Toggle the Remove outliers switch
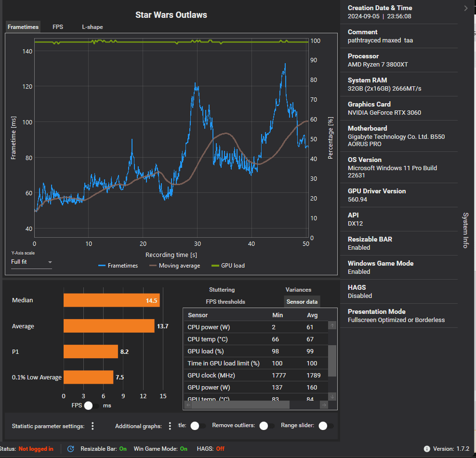Viewport: 476px width, 458px height. pos(266,426)
